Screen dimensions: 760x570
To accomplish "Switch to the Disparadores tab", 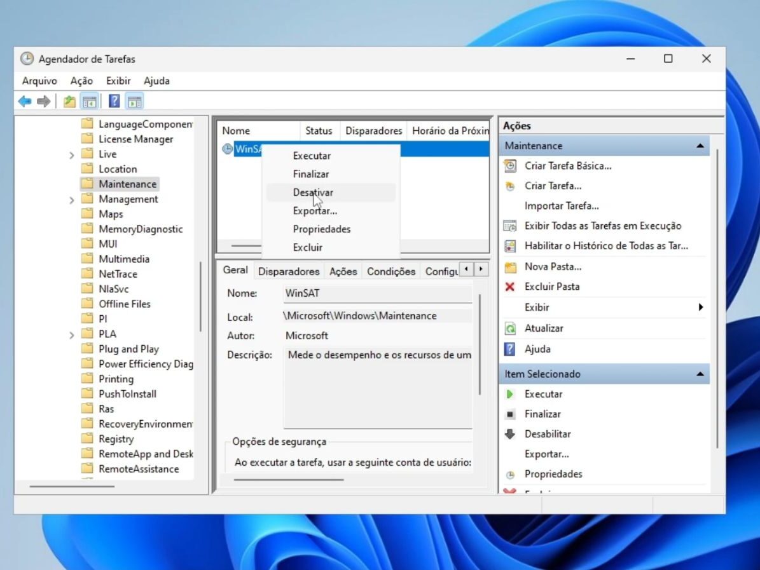I will coord(288,271).
